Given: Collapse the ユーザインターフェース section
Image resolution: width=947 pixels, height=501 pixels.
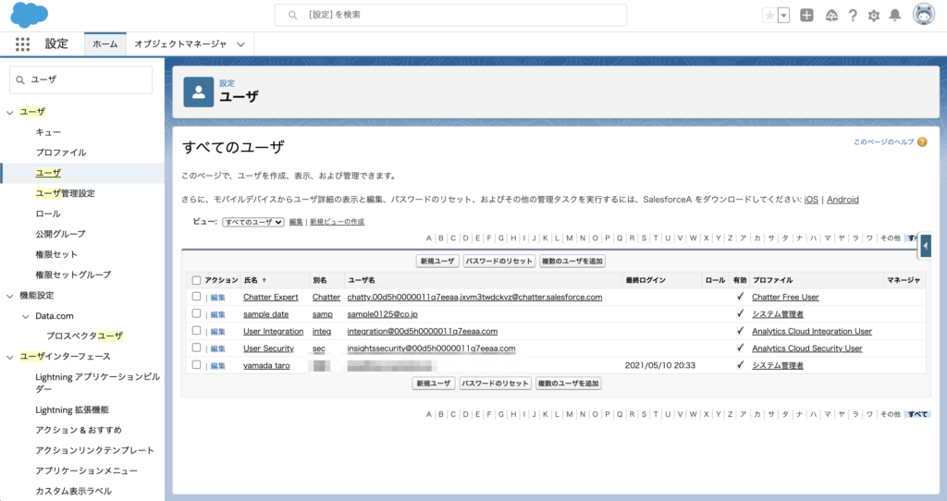Looking at the screenshot, I should [9, 357].
